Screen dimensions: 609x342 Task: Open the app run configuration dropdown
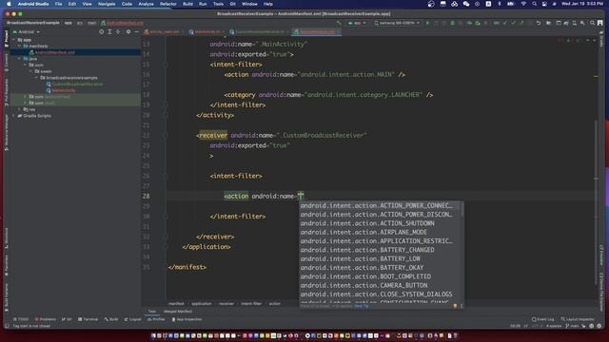coord(357,23)
